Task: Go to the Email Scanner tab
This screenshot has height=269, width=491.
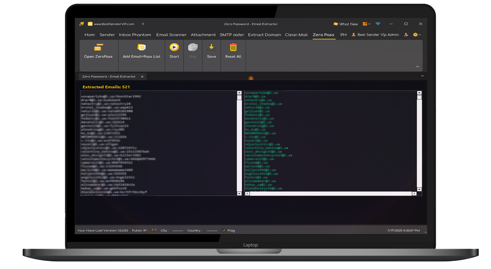Action: (171, 35)
